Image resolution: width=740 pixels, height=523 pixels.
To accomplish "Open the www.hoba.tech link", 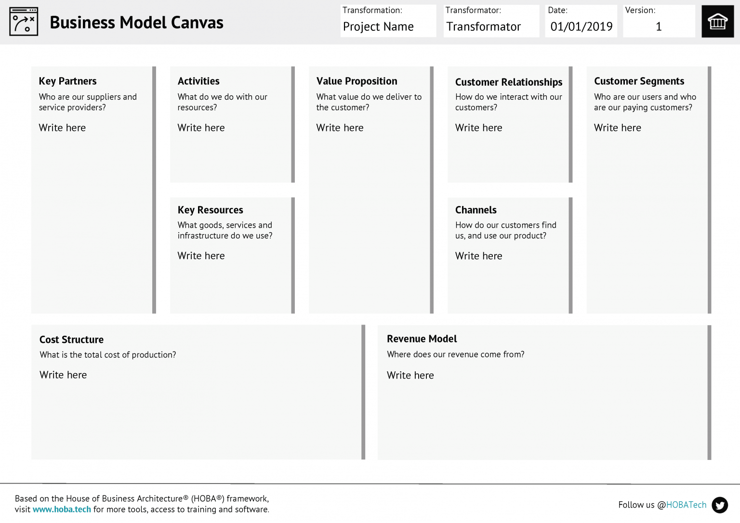I will point(62,509).
